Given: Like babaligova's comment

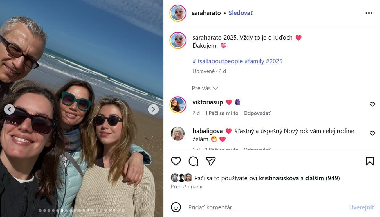Looking at the screenshot, I should (372, 133).
